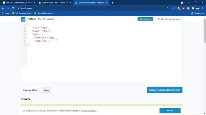Place cursor on the "hobbies" line

(42, 41)
